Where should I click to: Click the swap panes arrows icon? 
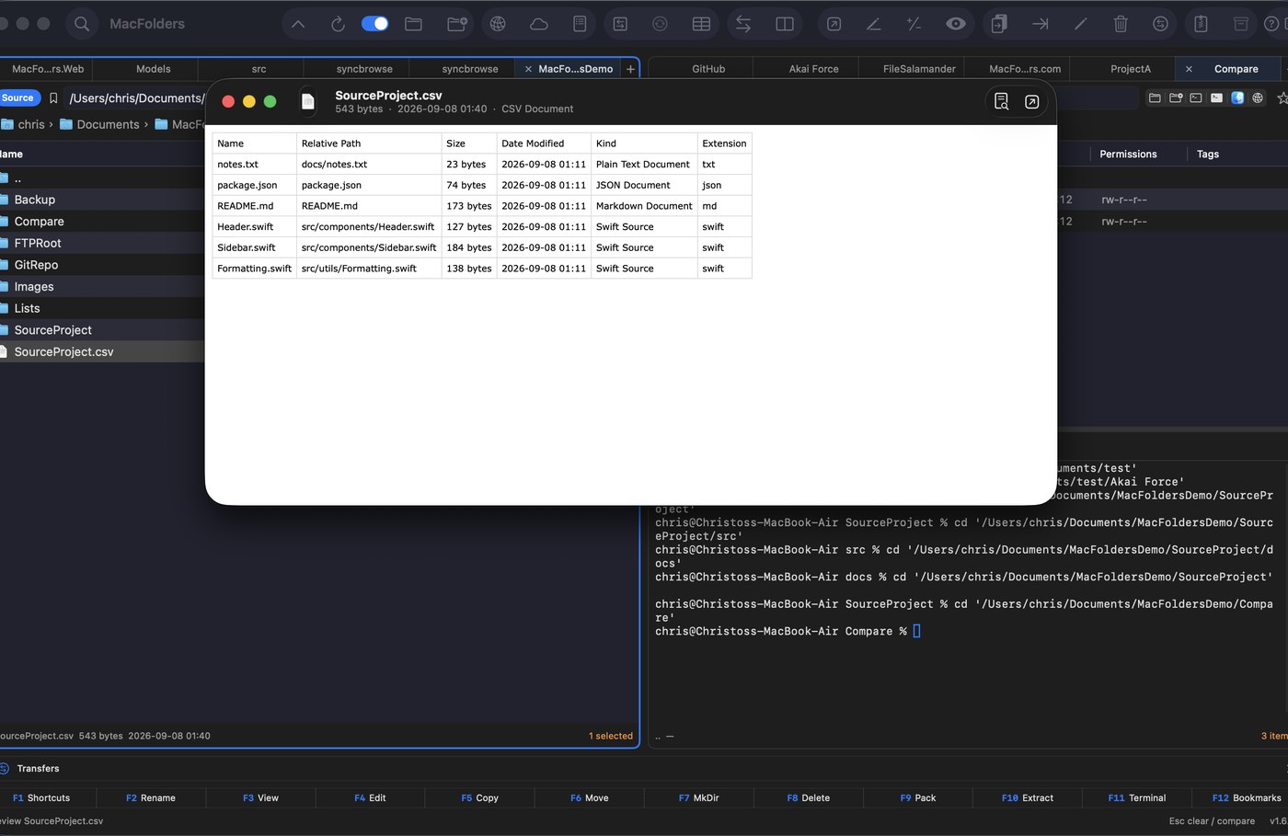tap(743, 24)
